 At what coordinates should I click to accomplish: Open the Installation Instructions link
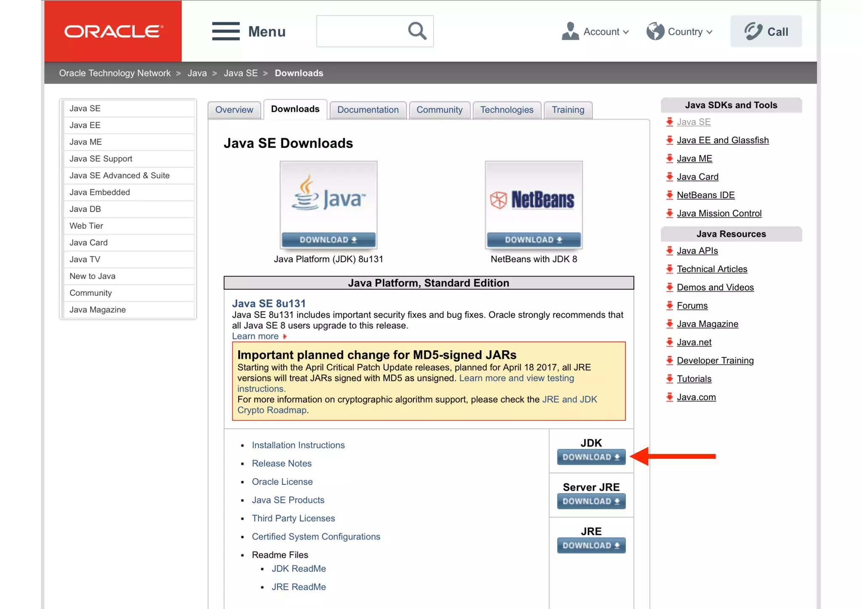[x=298, y=445]
